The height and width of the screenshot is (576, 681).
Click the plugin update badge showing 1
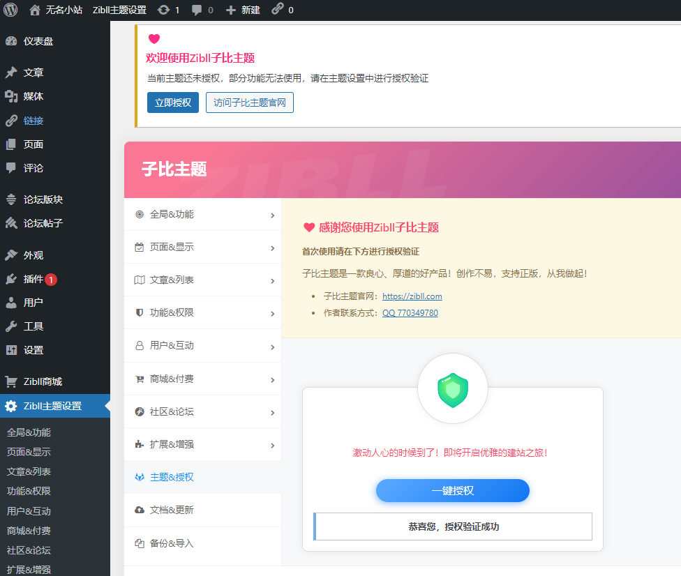pyautogui.click(x=51, y=280)
